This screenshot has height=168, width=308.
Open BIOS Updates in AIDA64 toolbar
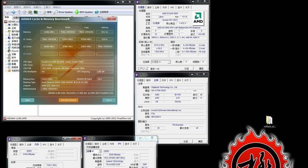(84, 12)
